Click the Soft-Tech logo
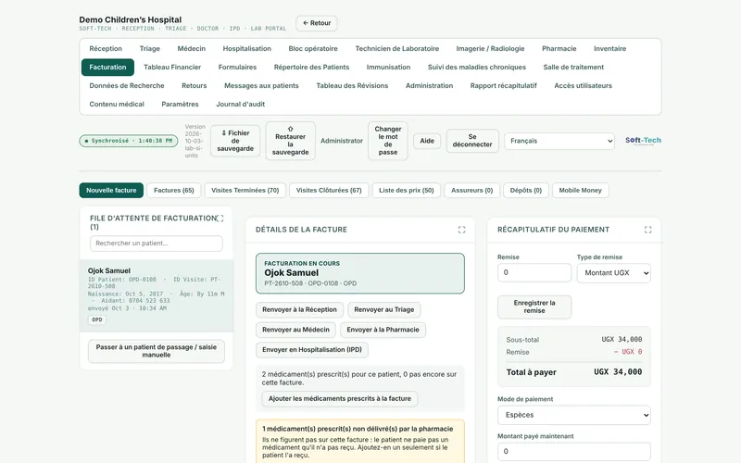This screenshot has width=741, height=463. pos(643,141)
